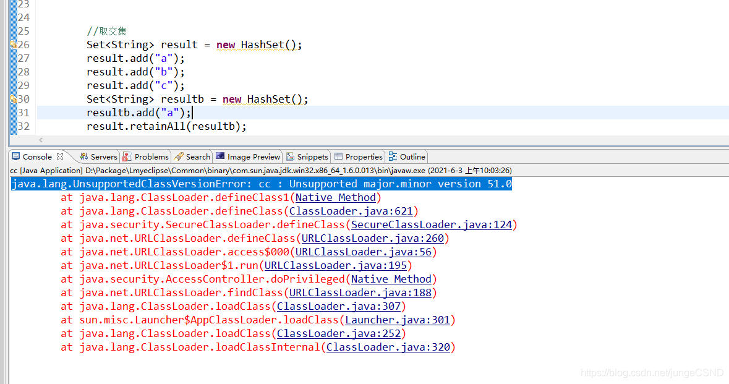Image resolution: width=729 pixels, height=384 pixels.
Task: Click the warning bulb icon next to line 30
Action: click(12, 98)
